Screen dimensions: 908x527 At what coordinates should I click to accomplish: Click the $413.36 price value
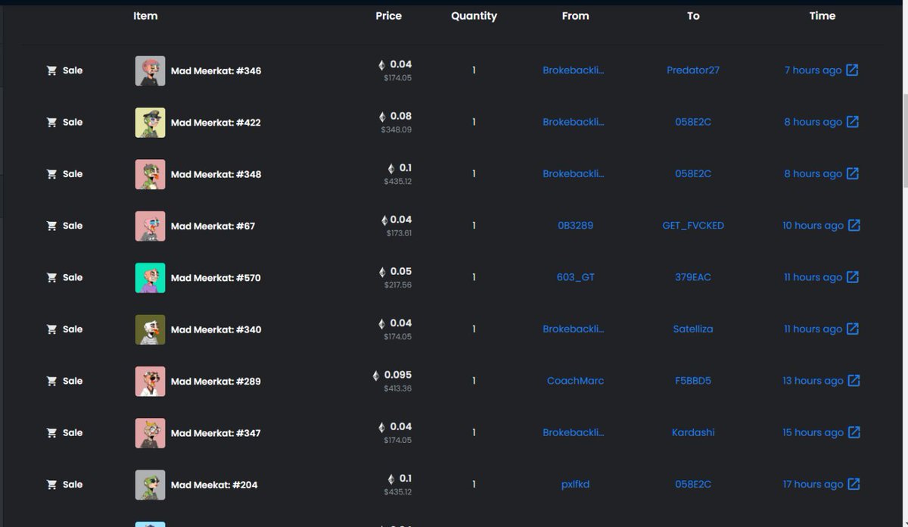(397, 388)
